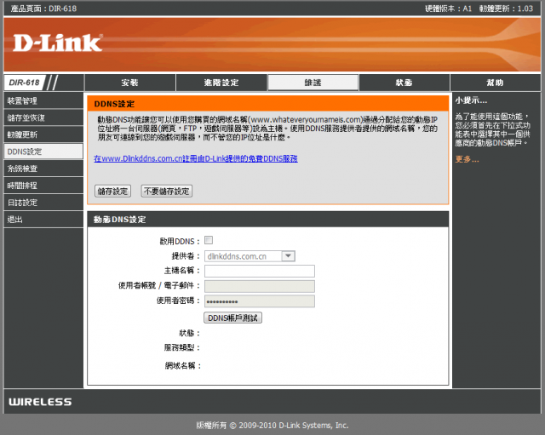Click the WIRELESS footer logo
545x435 pixels.
click(40, 402)
